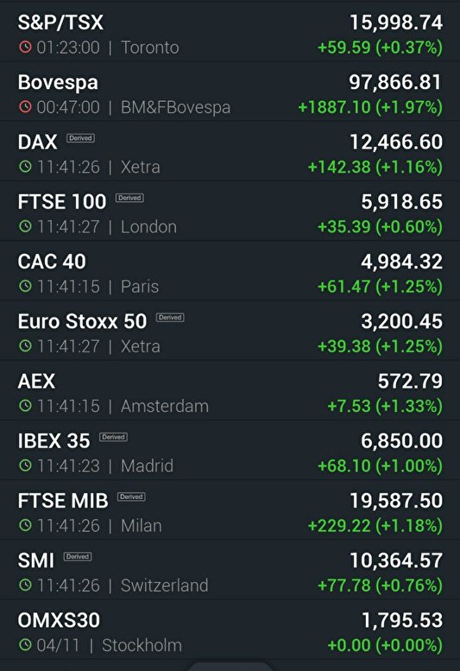The height and width of the screenshot is (671, 460).
Task: Click the Derived badge next to Euro Stoxx 50
Action: click(x=170, y=318)
